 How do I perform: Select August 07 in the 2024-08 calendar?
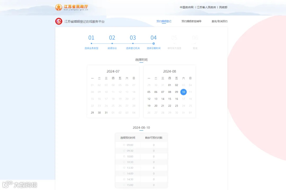coord(163,92)
